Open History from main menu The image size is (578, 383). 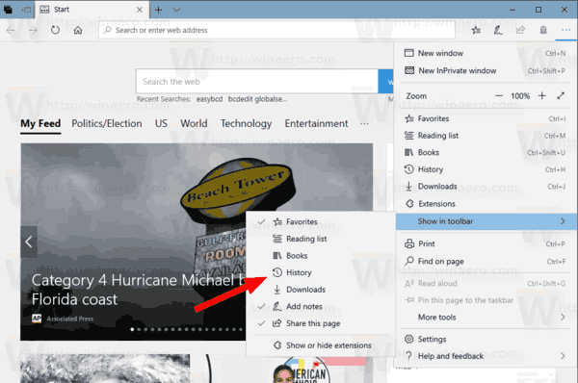tap(485, 169)
